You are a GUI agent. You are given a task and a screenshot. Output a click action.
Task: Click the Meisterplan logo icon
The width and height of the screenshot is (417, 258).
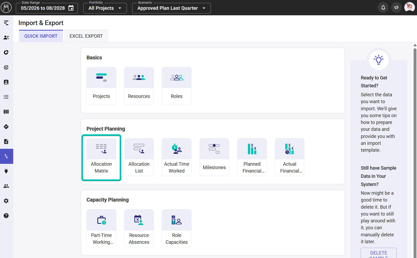pos(6,7)
